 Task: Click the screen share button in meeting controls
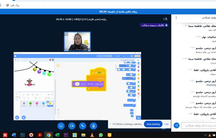[x=61, y=126]
